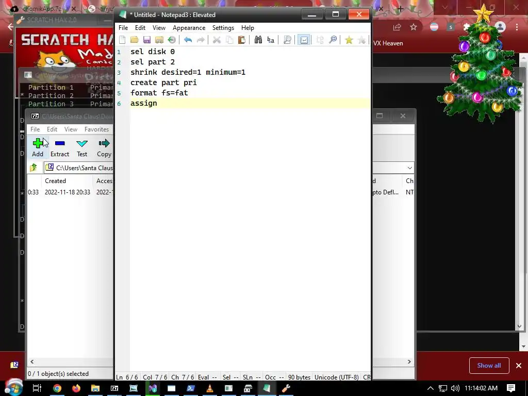This screenshot has width=528, height=396.
Task: Open the Help menu in Notepad3
Action: 247,28
